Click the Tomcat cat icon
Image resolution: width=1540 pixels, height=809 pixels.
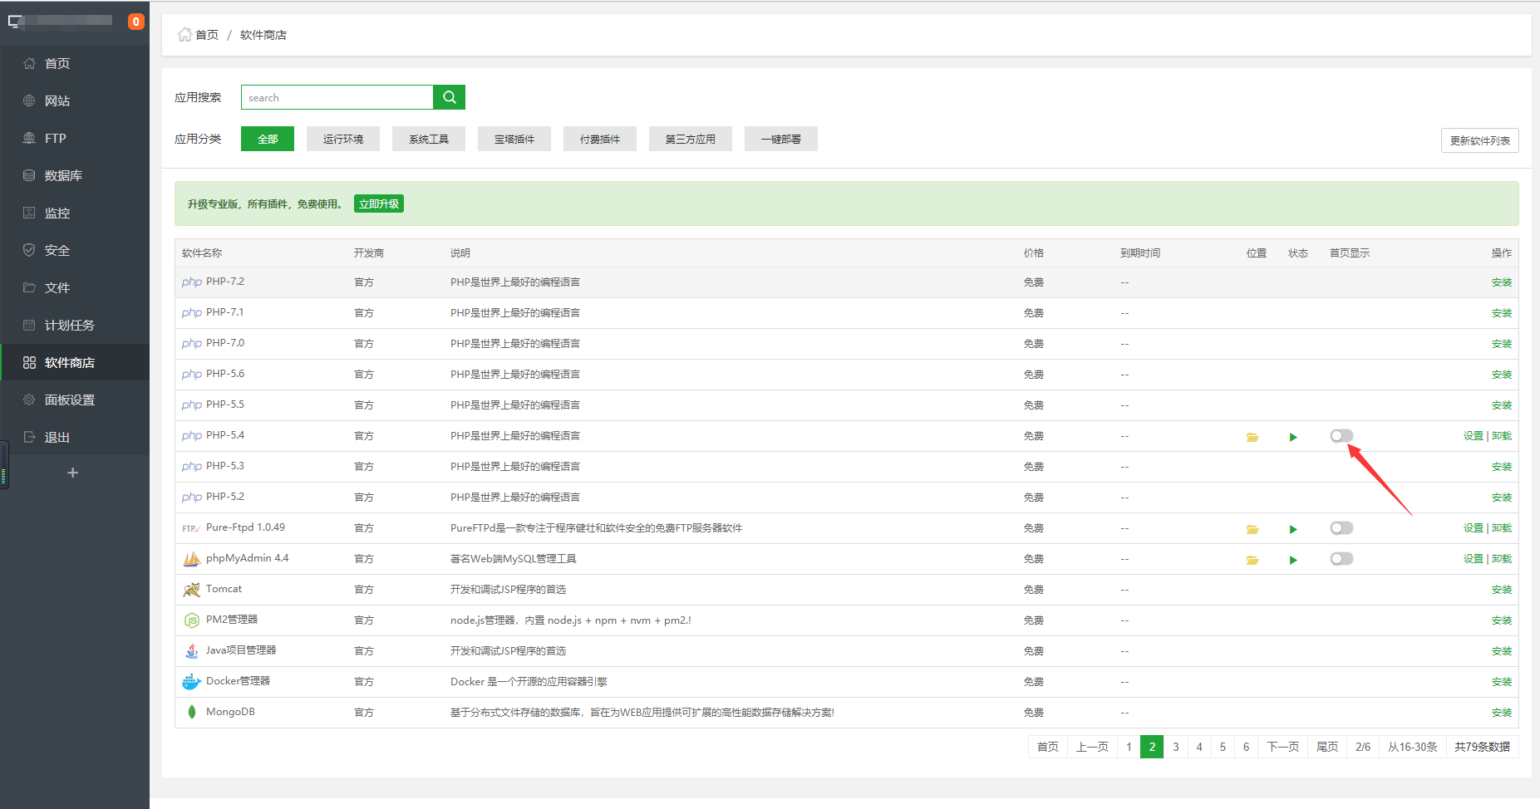pyautogui.click(x=191, y=590)
